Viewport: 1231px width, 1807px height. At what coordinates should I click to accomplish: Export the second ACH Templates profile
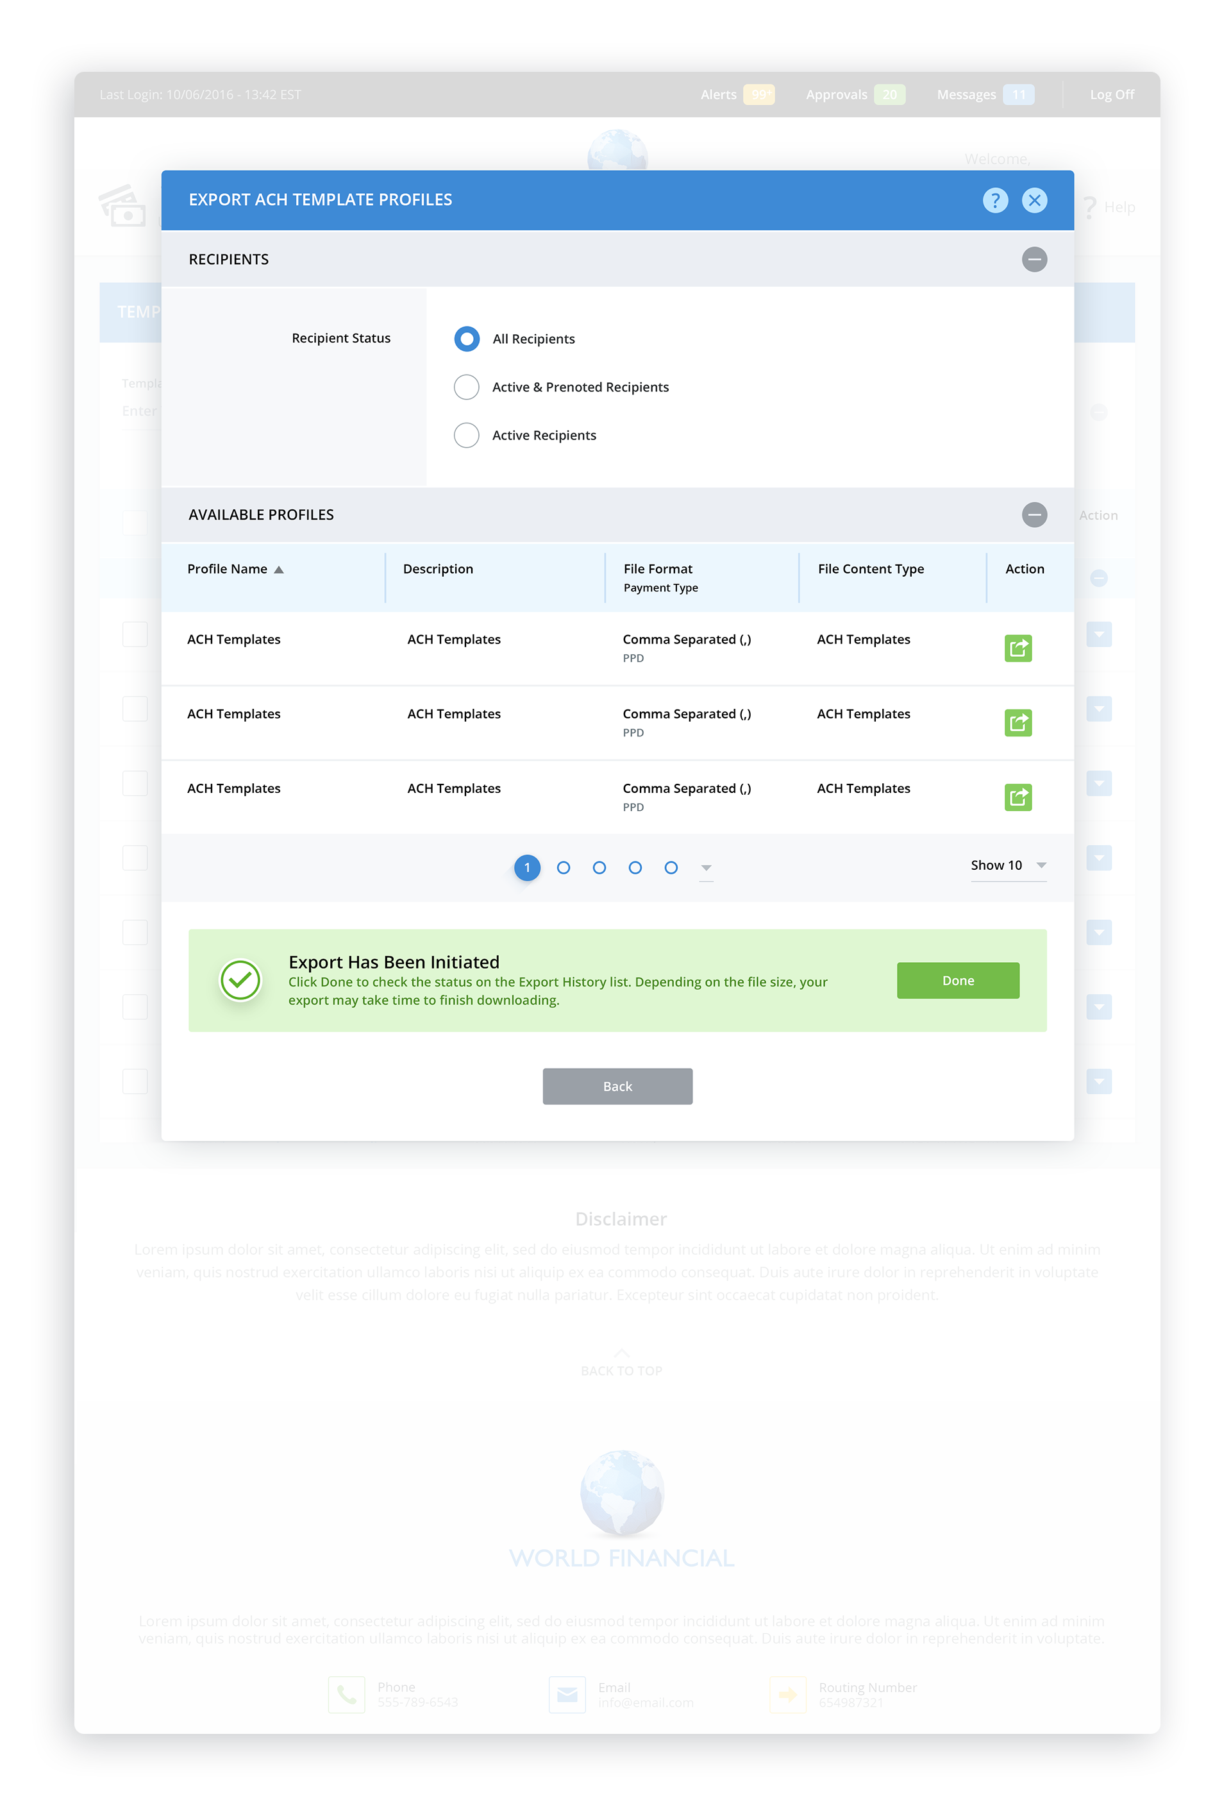click(x=1017, y=722)
